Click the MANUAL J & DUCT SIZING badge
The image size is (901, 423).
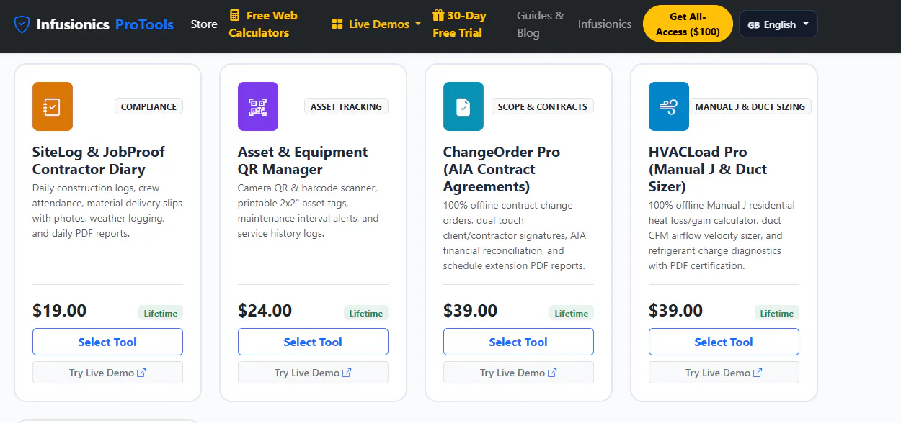pyautogui.click(x=750, y=106)
